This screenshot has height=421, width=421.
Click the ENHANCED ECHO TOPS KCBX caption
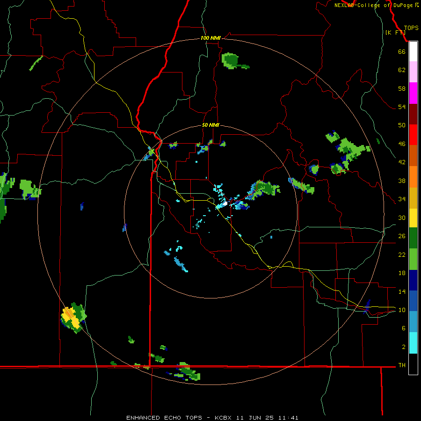click(x=212, y=418)
